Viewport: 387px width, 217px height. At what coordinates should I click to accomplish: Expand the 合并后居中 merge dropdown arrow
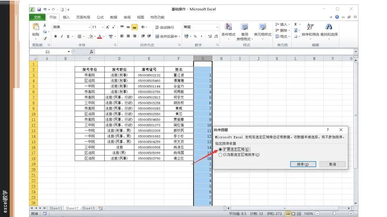pyautogui.click(x=179, y=37)
